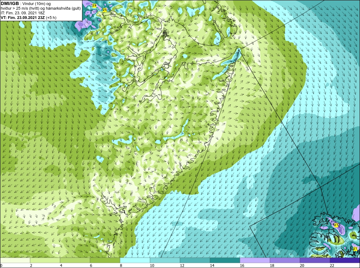This screenshot has height=268, width=360.
Task: Pick the palest 0–2 m/s legend swatch
Action: click(15, 260)
